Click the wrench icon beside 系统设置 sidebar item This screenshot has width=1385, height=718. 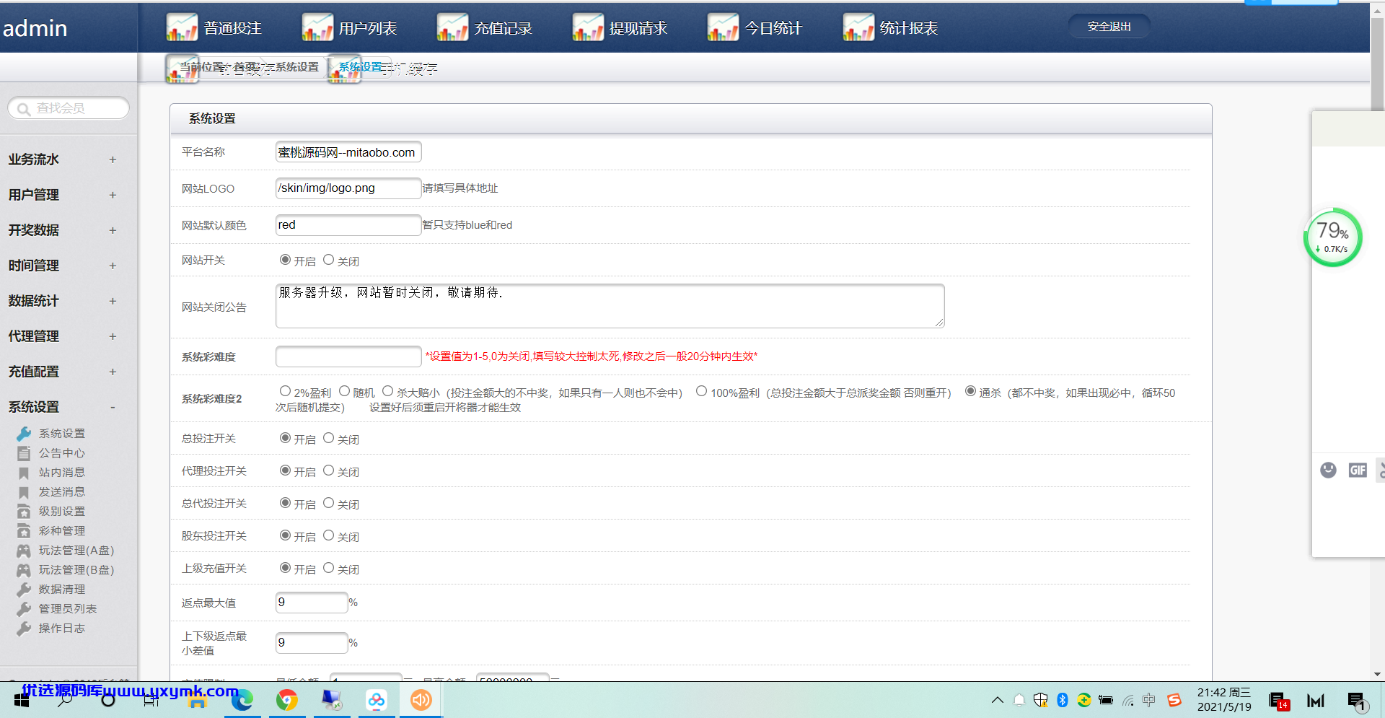tap(24, 434)
